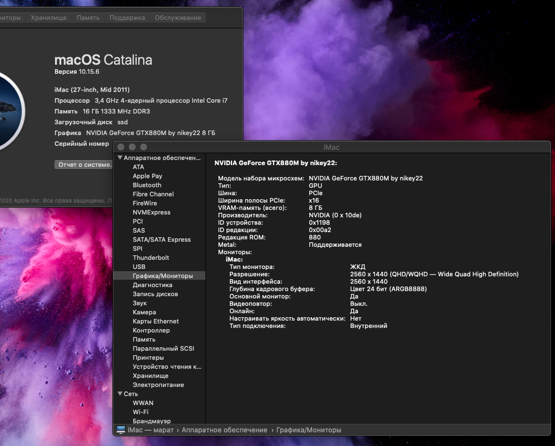Click Цвет 24 бит (ARGB8888) value
Screen dimensions: 555x446
coord(388,289)
